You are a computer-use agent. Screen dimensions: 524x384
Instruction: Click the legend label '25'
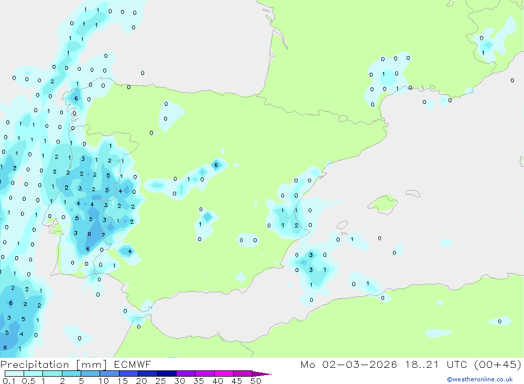click(x=160, y=381)
